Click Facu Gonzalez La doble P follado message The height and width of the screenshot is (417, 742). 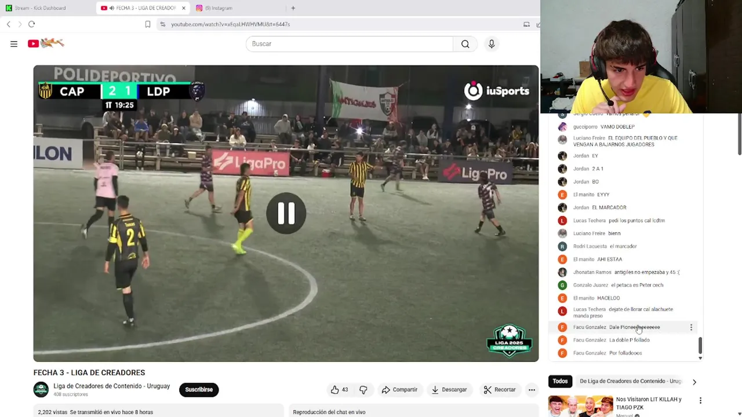(612, 340)
